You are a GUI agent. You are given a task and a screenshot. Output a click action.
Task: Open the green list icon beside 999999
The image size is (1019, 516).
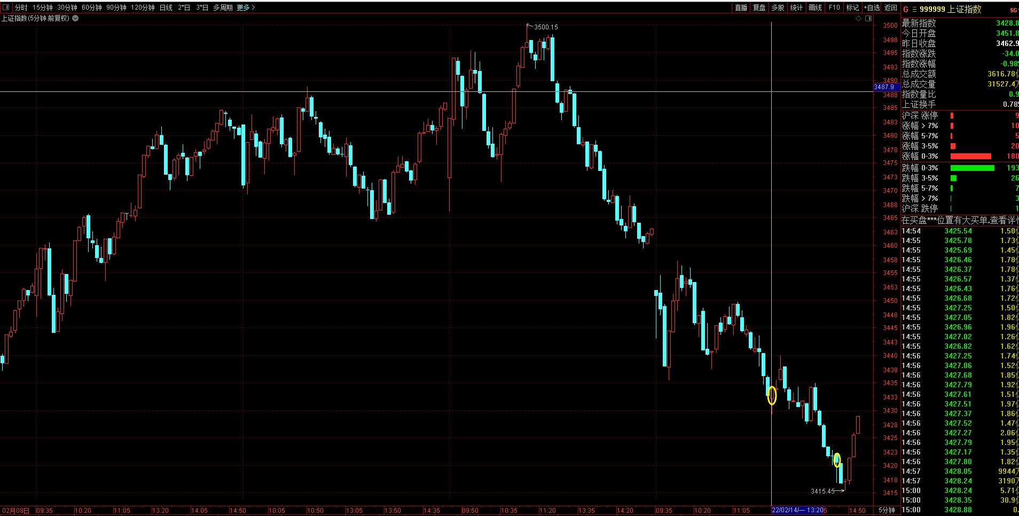tap(914, 9)
